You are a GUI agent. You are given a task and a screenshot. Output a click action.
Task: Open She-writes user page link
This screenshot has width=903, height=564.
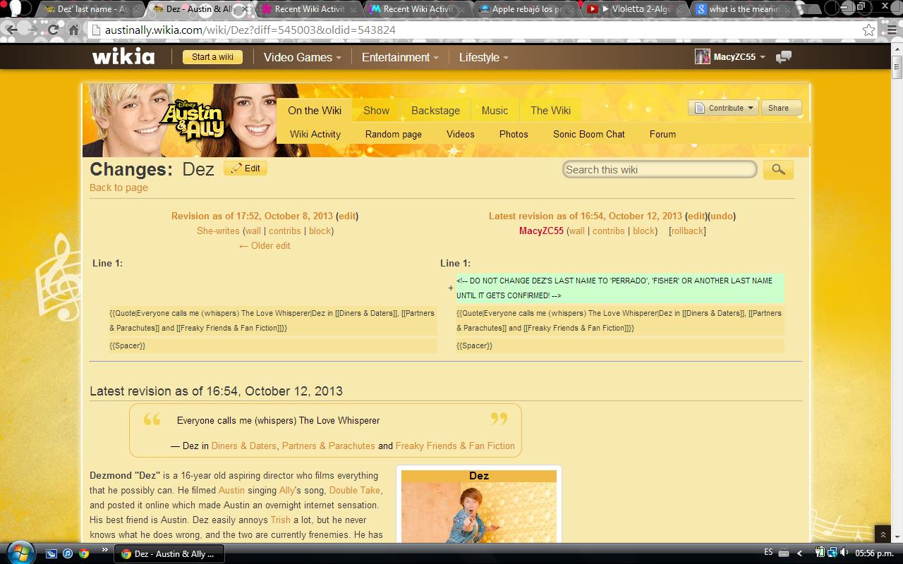pos(218,231)
